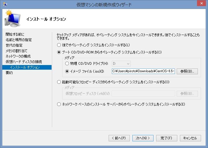The image size is (208, 148).
Task: Choose physical CD/DVD drive radio button
Action: 67,64
